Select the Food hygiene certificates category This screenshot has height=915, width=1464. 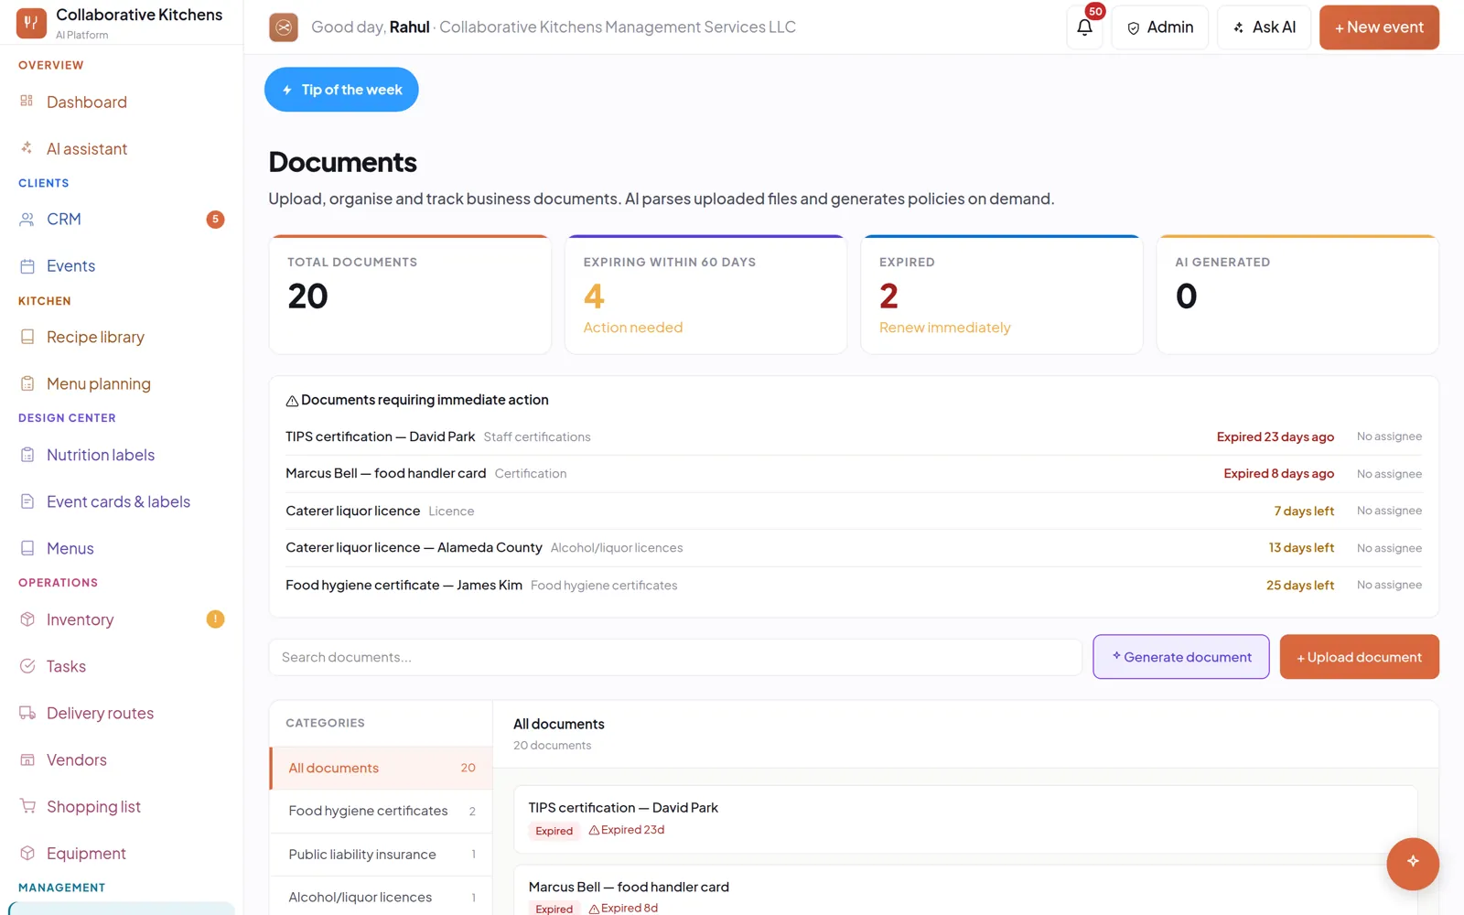click(382, 811)
